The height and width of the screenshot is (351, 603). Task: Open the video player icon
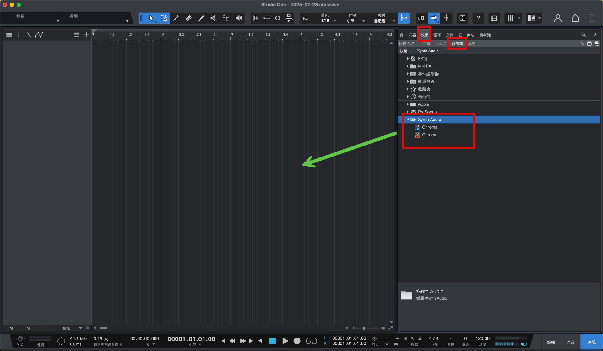click(x=494, y=18)
